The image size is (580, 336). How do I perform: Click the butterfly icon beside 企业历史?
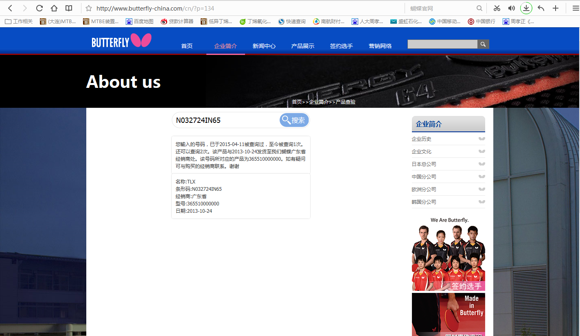(482, 139)
